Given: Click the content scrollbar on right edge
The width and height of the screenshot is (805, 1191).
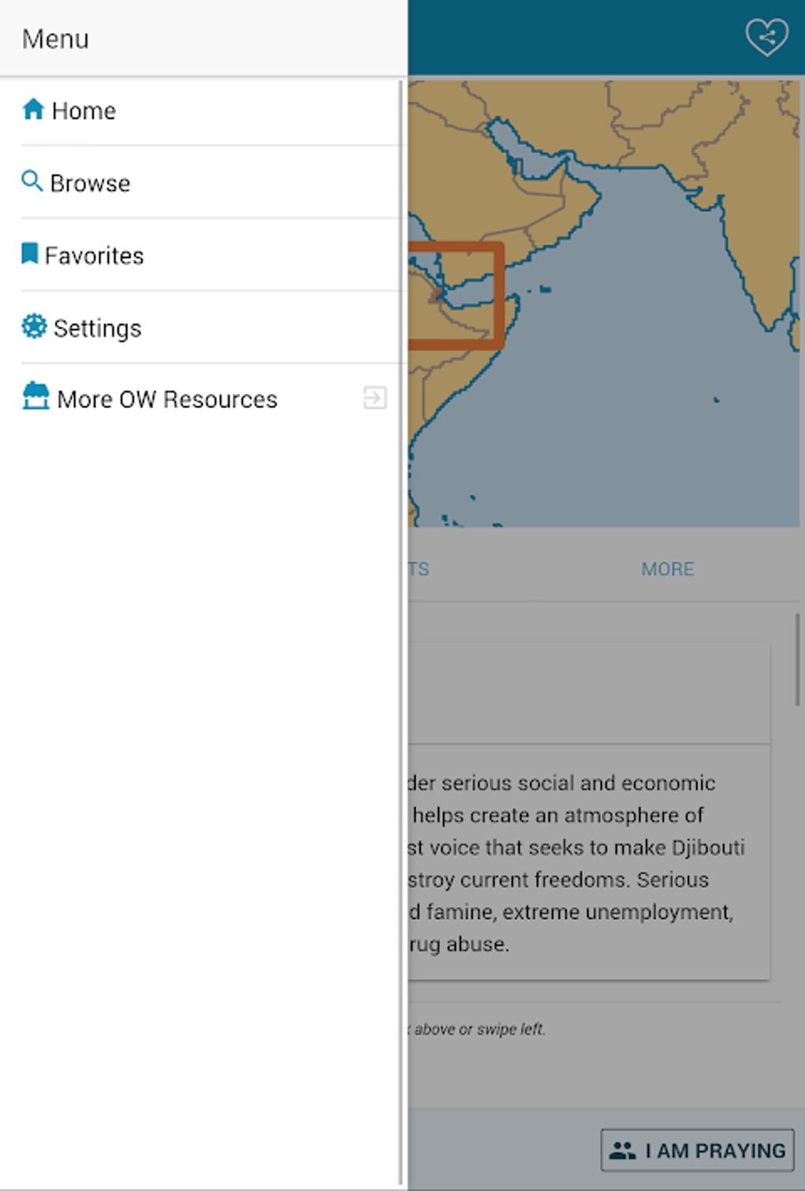Looking at the screenshot, I should (797, 660).
